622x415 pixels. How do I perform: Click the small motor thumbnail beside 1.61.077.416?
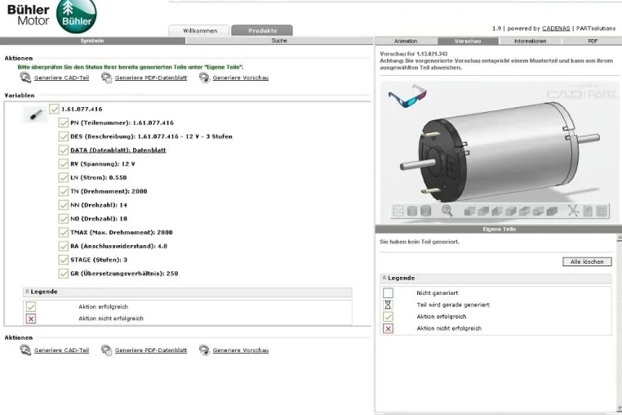tap(35, 114)
